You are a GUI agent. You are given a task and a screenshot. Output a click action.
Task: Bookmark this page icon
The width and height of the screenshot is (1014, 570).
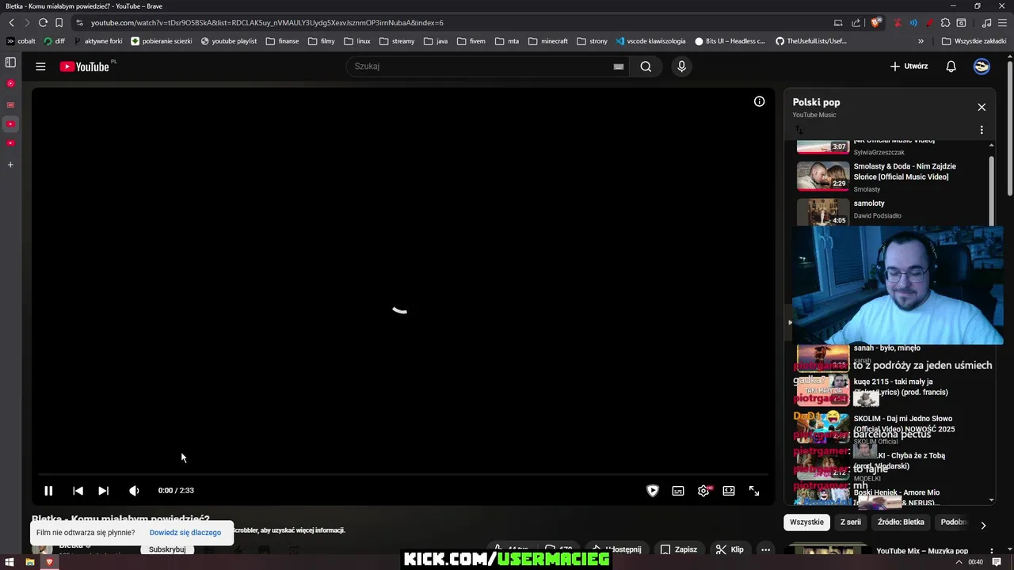coord(59,23)
